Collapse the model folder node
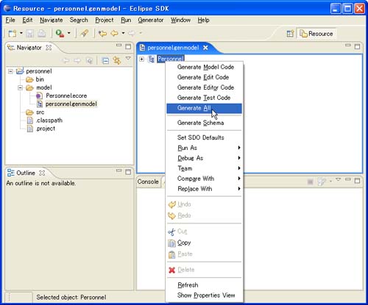Screen dimensions: 368x305 [x=21, y=87]
